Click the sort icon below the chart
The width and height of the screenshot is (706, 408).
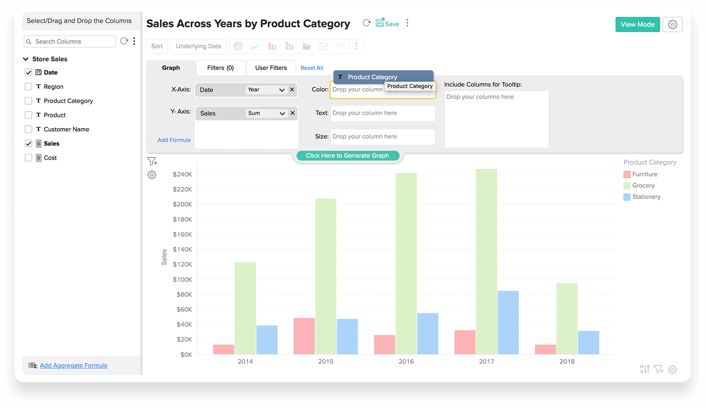(644, 369)
